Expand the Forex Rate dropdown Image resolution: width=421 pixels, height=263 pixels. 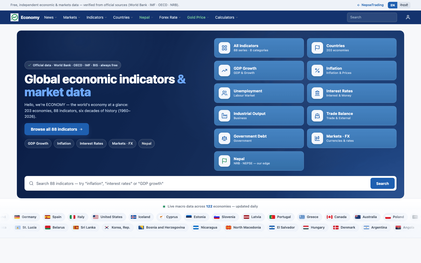coord(170,17)
